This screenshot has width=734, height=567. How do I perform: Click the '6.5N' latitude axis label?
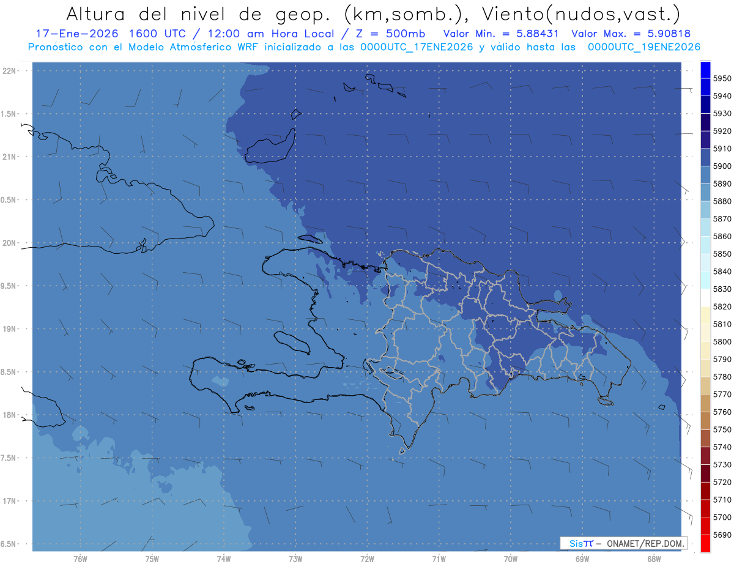tap(8, 544)
